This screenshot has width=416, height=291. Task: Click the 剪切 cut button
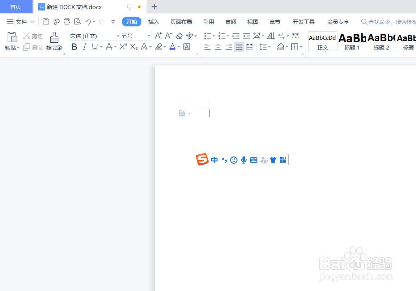pos(33,36)
